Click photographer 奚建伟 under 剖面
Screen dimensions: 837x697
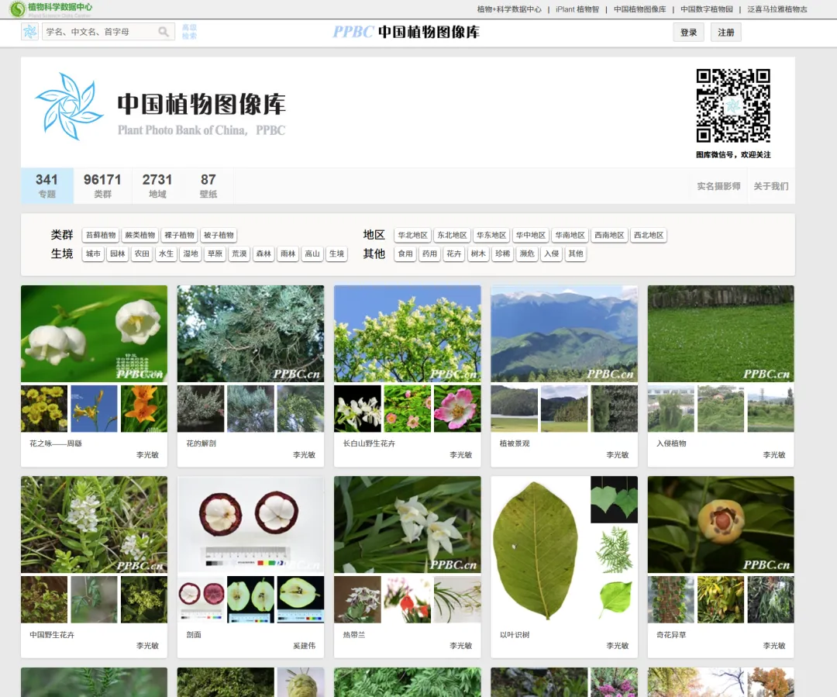[304, 646]
